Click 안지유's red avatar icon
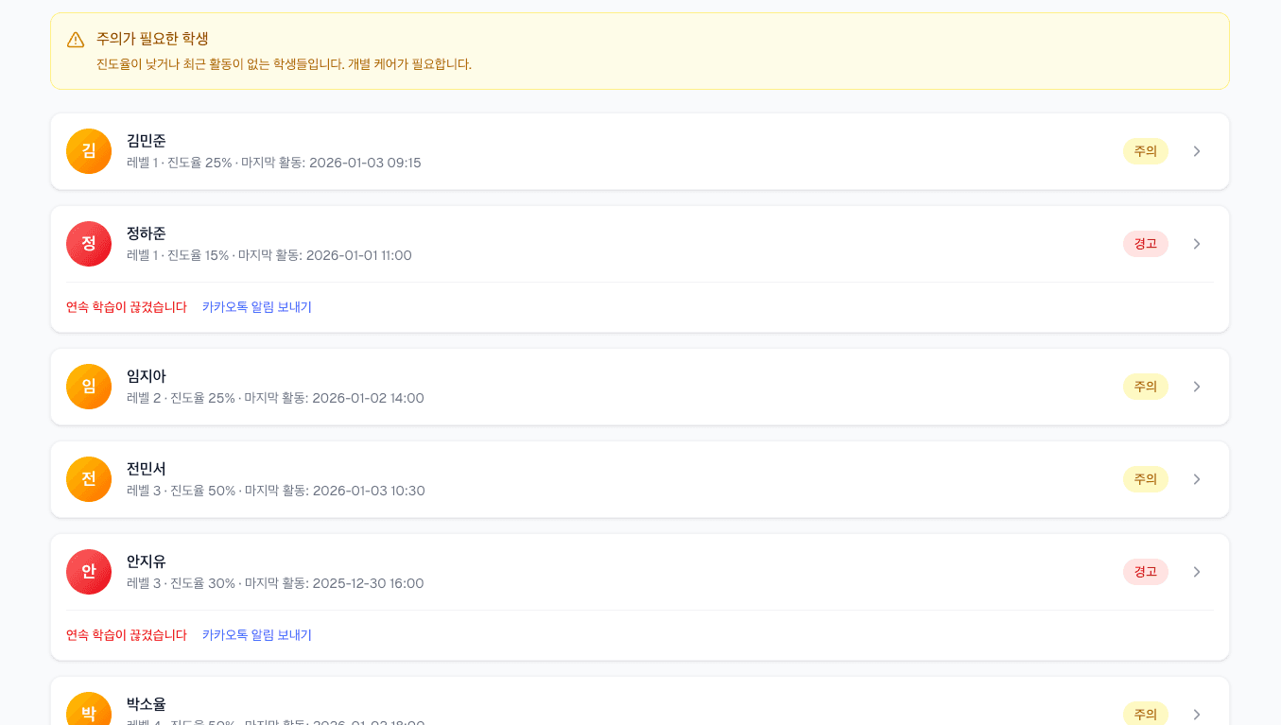1281x725 pixels. tap(88, 572)
